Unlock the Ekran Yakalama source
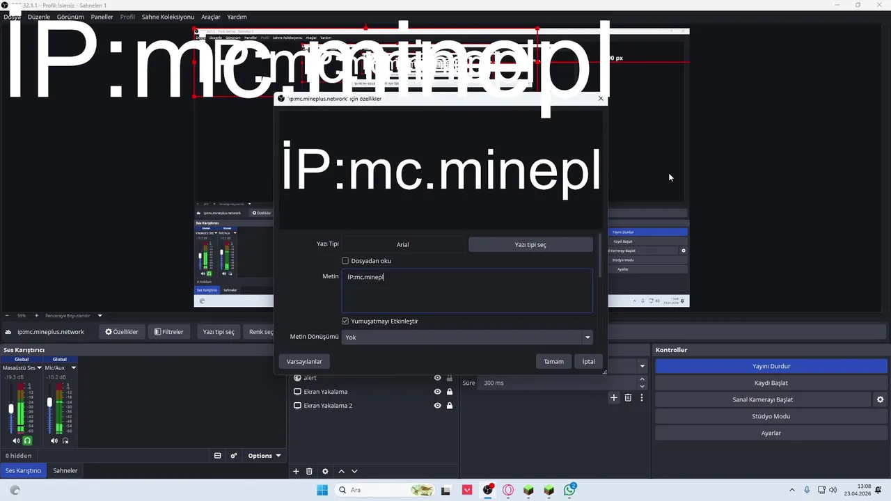The width and height of the screenshot is (891, 501). coord(450,392)
